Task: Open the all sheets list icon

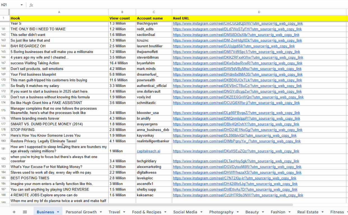Action: (25, 212)
